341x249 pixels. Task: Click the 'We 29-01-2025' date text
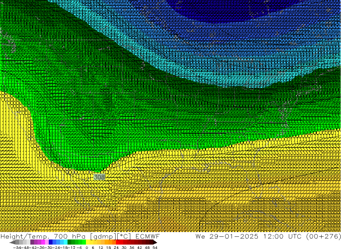(227, 236)
